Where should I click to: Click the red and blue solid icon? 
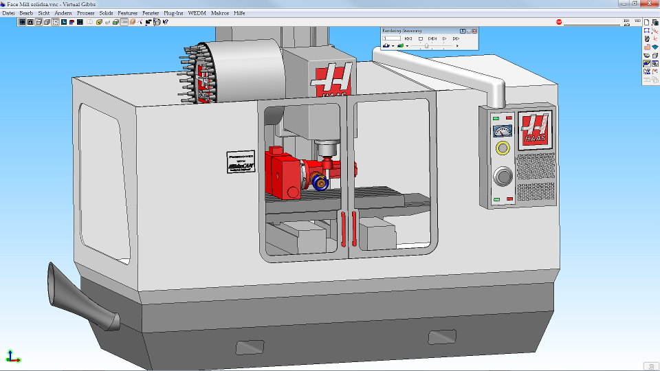click(72, 22)
